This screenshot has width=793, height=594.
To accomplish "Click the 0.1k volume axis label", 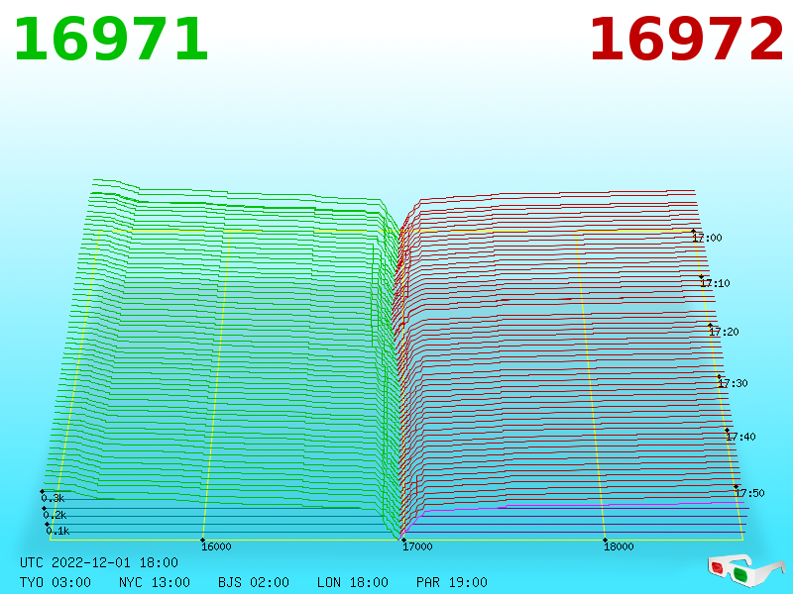I will pos(57,531).
